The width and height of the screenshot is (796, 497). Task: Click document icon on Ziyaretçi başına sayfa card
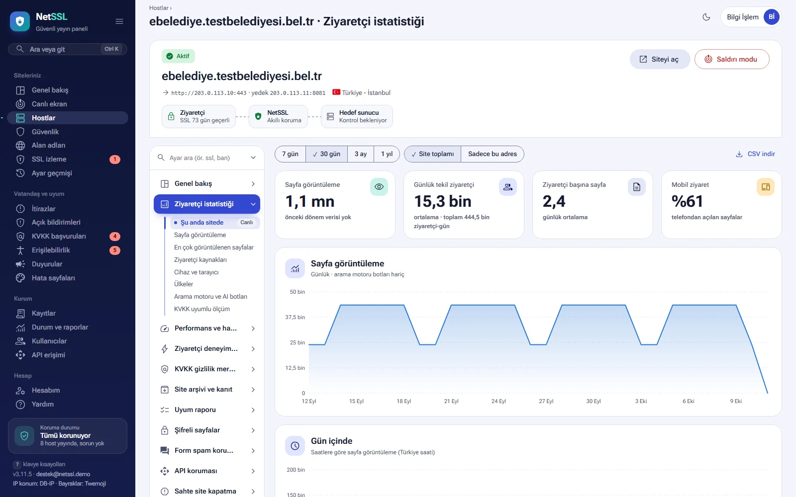pos(637,187)
